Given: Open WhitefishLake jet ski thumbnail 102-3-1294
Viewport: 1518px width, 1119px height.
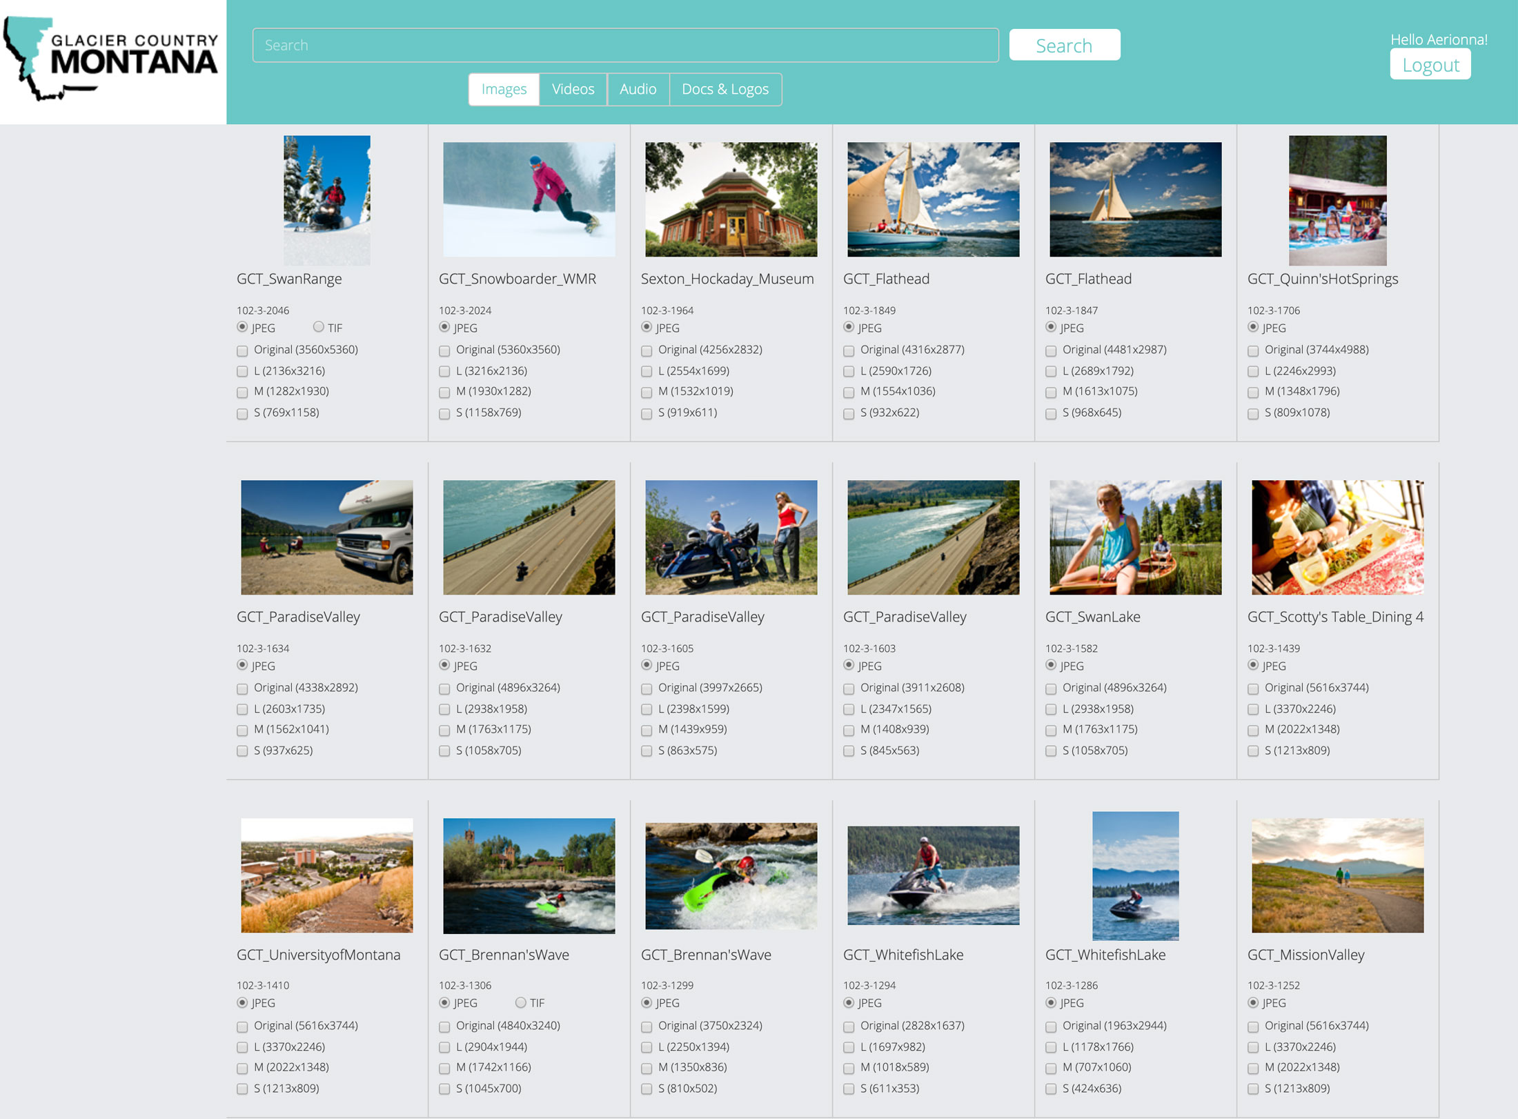Looking at the screenshot, I should tap(934, 875).
